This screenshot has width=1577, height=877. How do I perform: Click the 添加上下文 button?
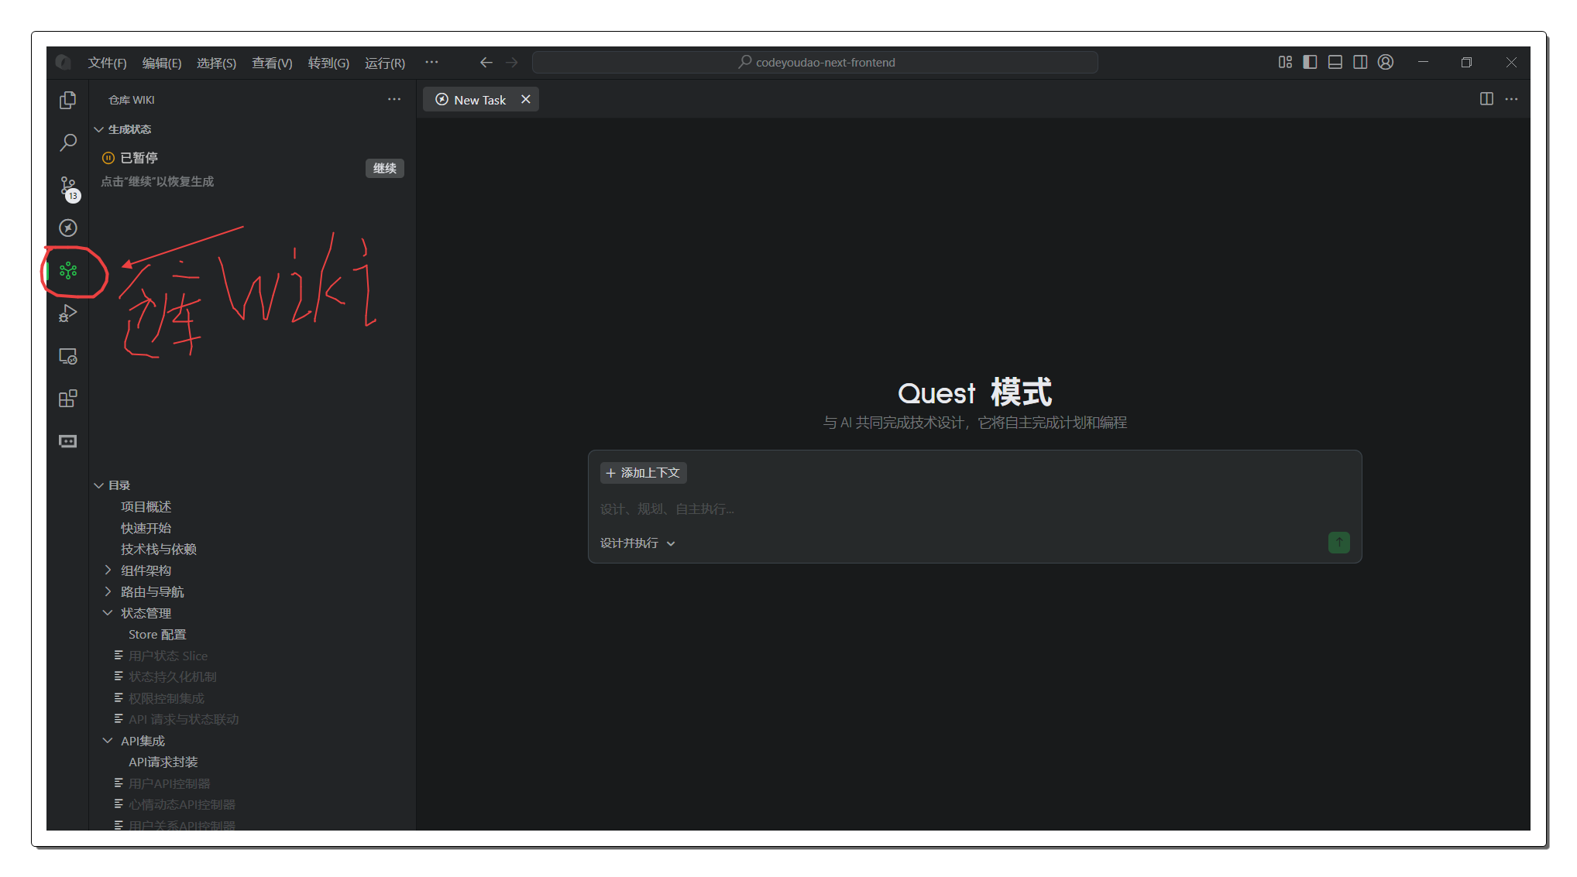tap(643, 473)
